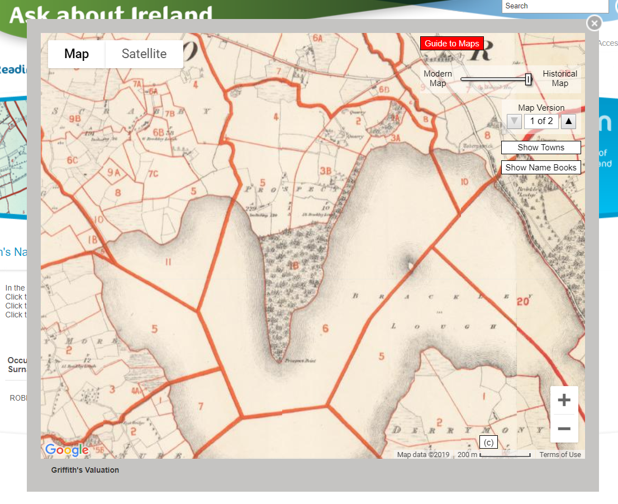Open Google Maps via the Google logo
The height and width of the screenshot is (504, 618).
(66, 450)
